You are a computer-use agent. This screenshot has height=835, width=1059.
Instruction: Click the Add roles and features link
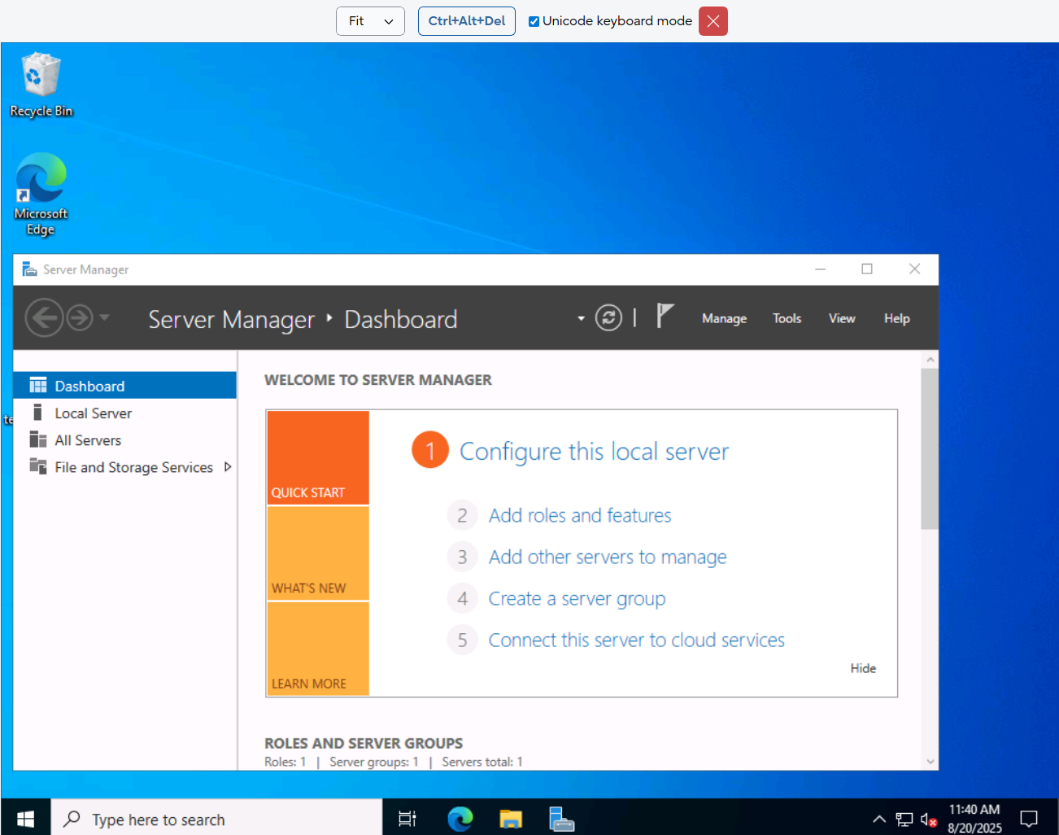pos(579,515)
